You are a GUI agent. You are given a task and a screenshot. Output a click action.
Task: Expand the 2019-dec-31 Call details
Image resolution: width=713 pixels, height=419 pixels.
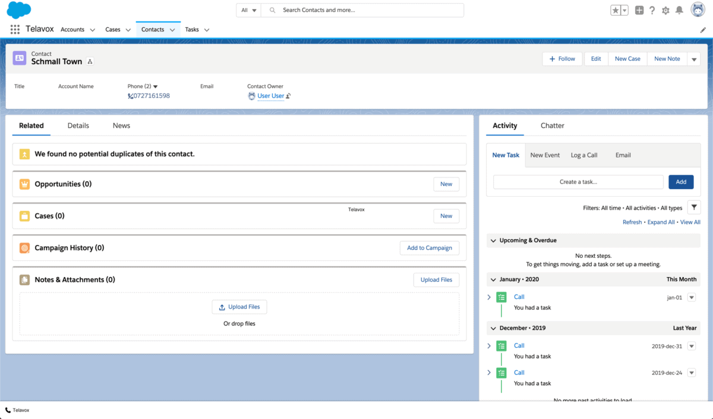[x=489, y=345]
